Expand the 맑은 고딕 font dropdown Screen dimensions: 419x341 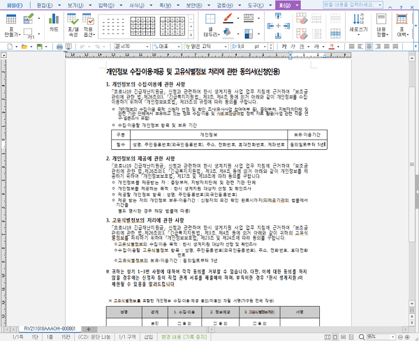pyautogui.click(x=226, y=47)
